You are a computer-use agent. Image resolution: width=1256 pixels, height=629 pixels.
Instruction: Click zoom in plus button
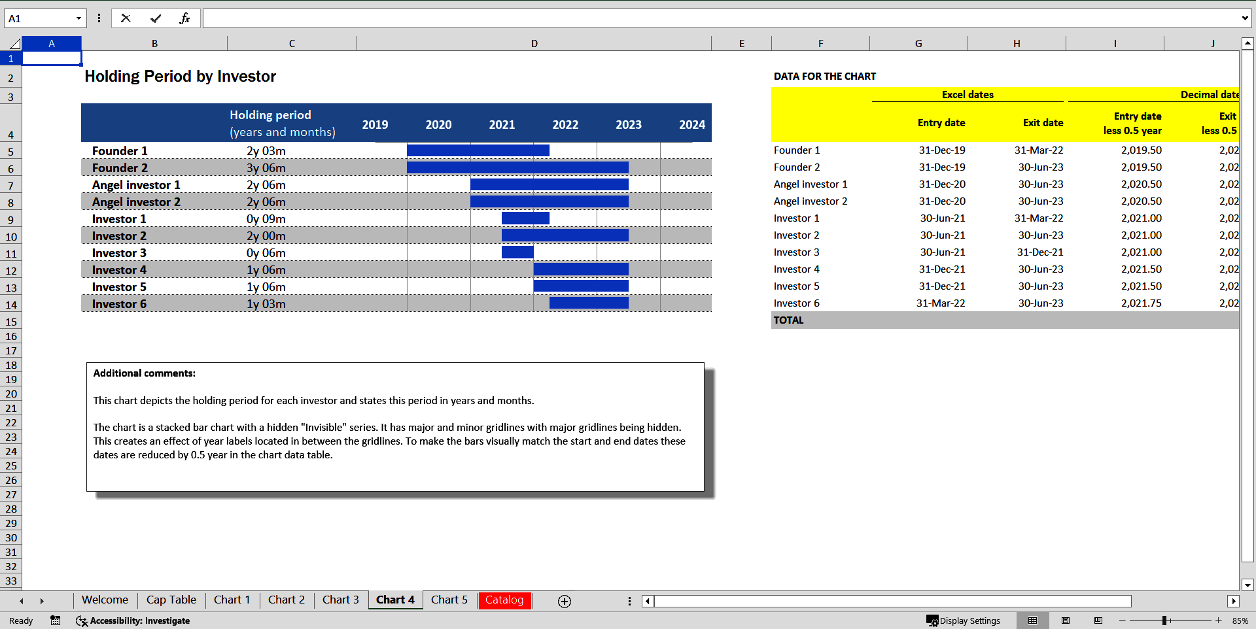tap(1219, 620)
